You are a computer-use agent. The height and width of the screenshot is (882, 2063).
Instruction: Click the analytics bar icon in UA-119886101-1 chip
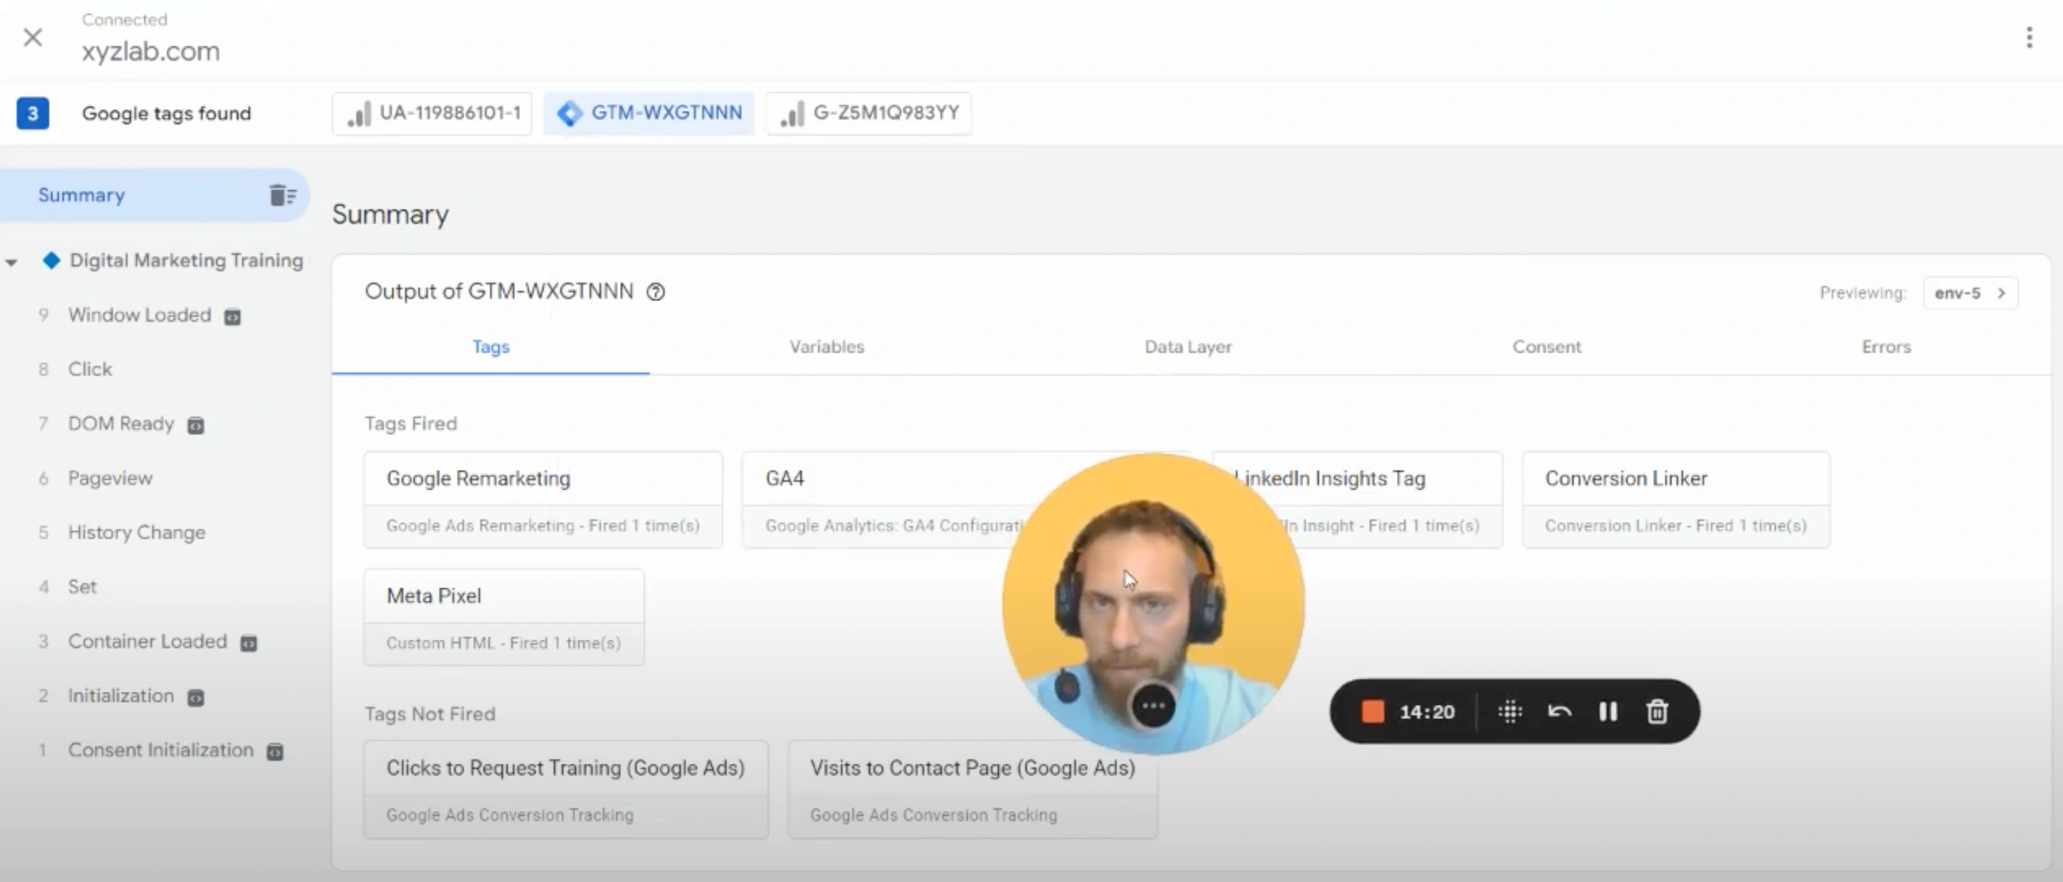360,114
